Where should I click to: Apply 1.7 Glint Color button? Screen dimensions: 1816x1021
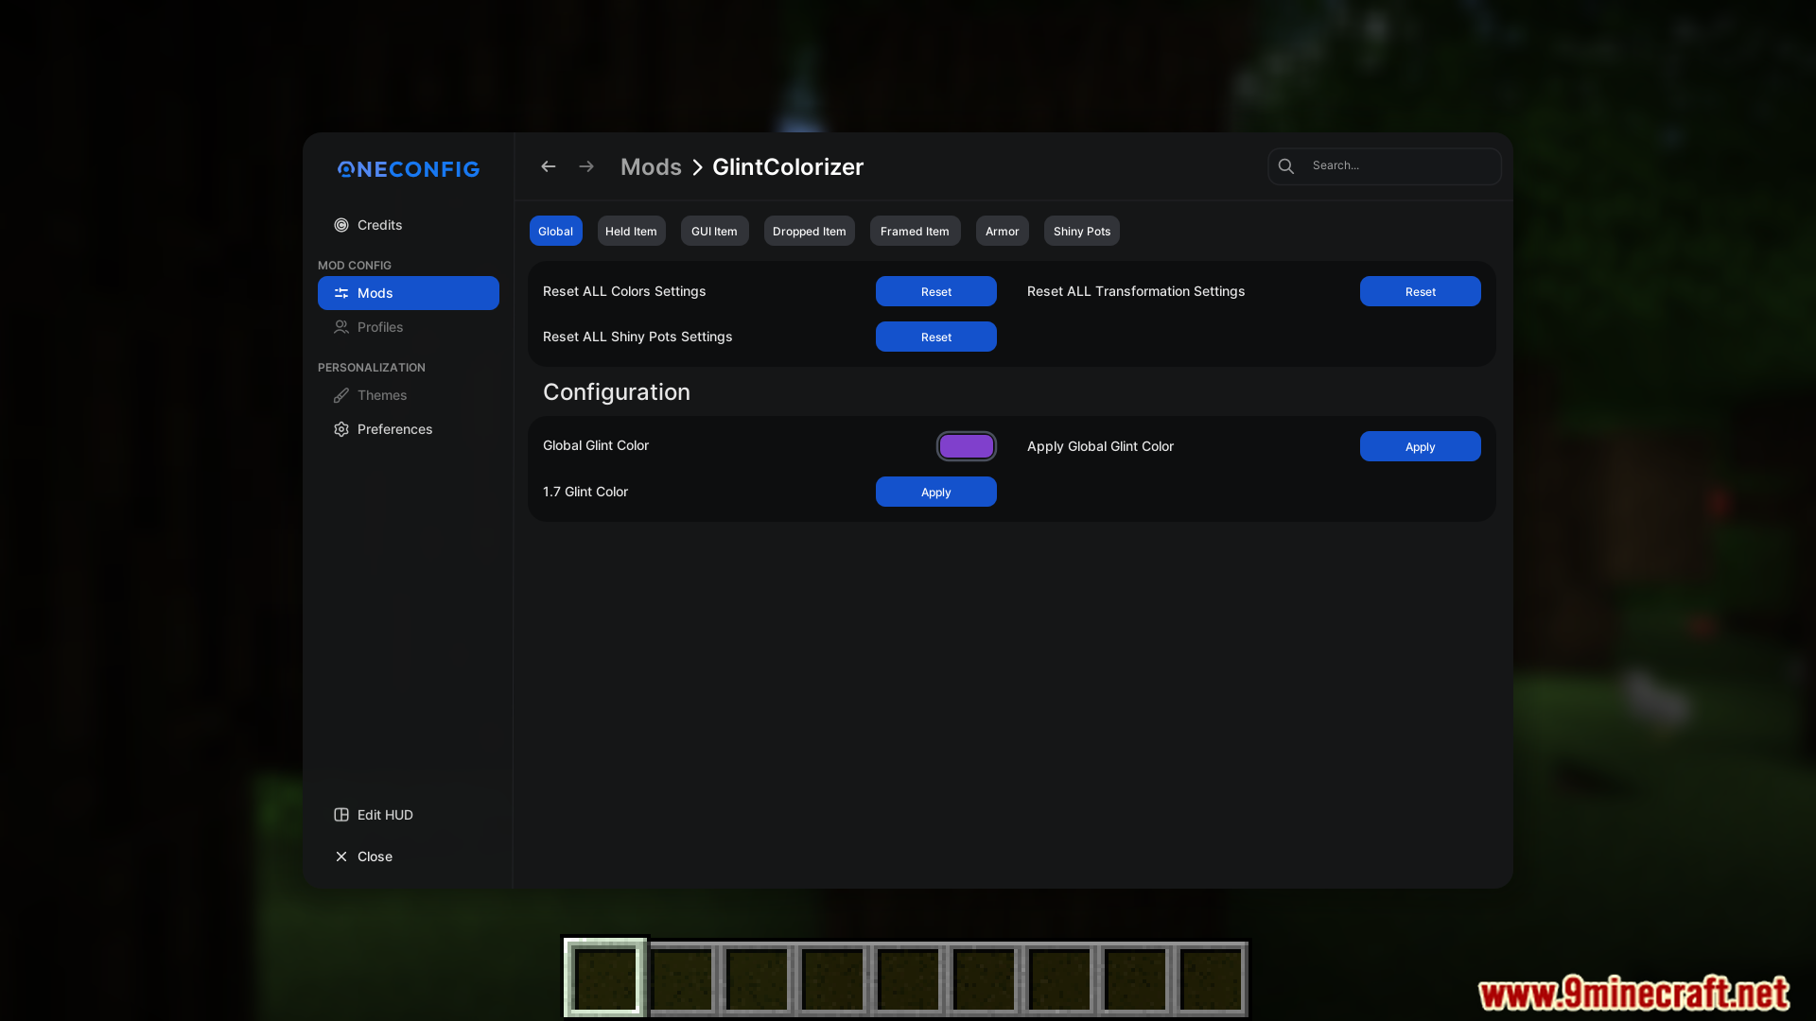click(x=936, y=492)
